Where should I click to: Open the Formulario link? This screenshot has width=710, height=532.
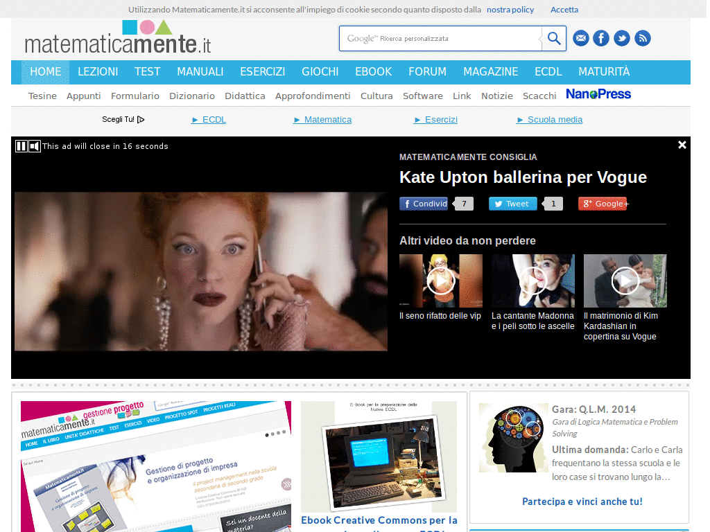tap(135, 96)
